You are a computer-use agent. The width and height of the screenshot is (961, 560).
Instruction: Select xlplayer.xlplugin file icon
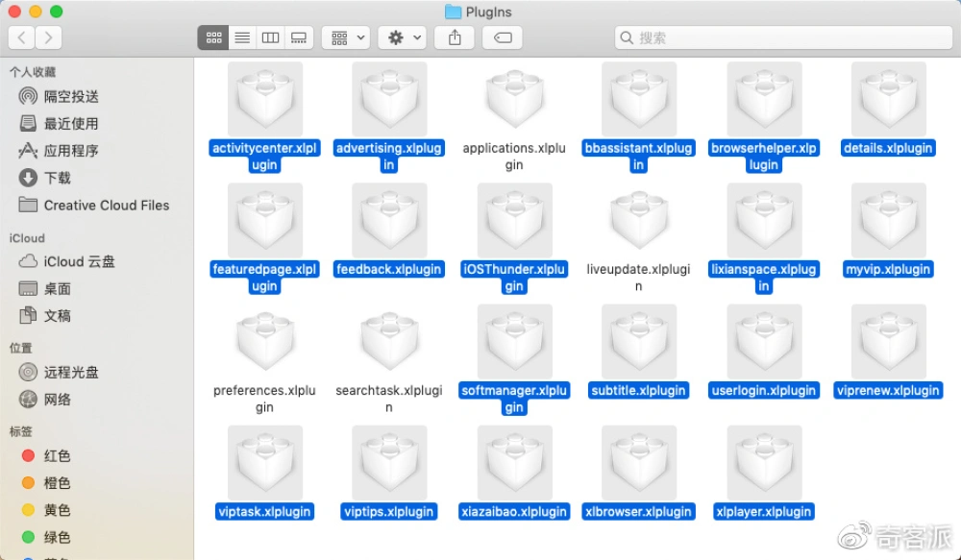pyautogui.click(x=764, y=463)
